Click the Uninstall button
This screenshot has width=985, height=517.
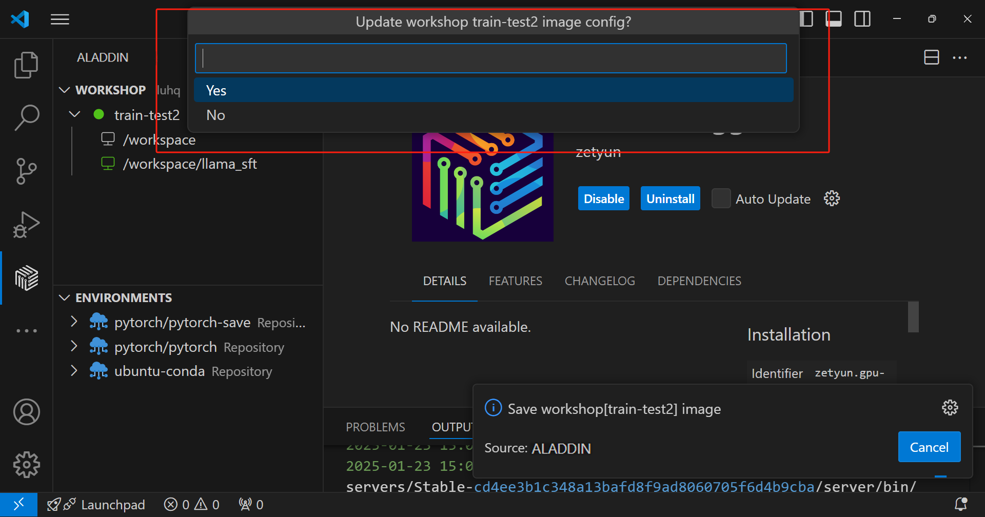pyautogui.click(x=670, y=198)
